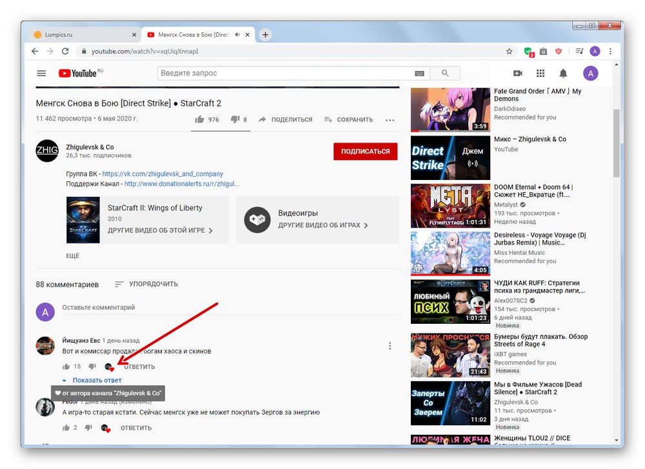Image resolution: width=645 pixels, height=469 pixels.
Task: Open the Chrome three-dot menu
Action: (x=611, y=50)
